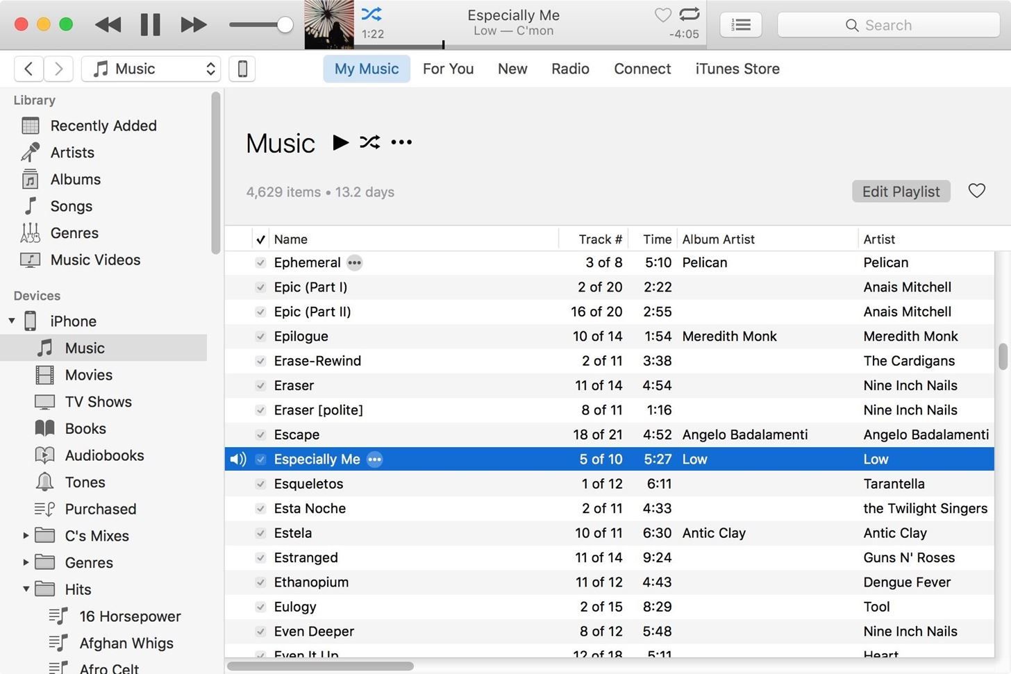Pause the currently playing song

[x=150, y=25]
